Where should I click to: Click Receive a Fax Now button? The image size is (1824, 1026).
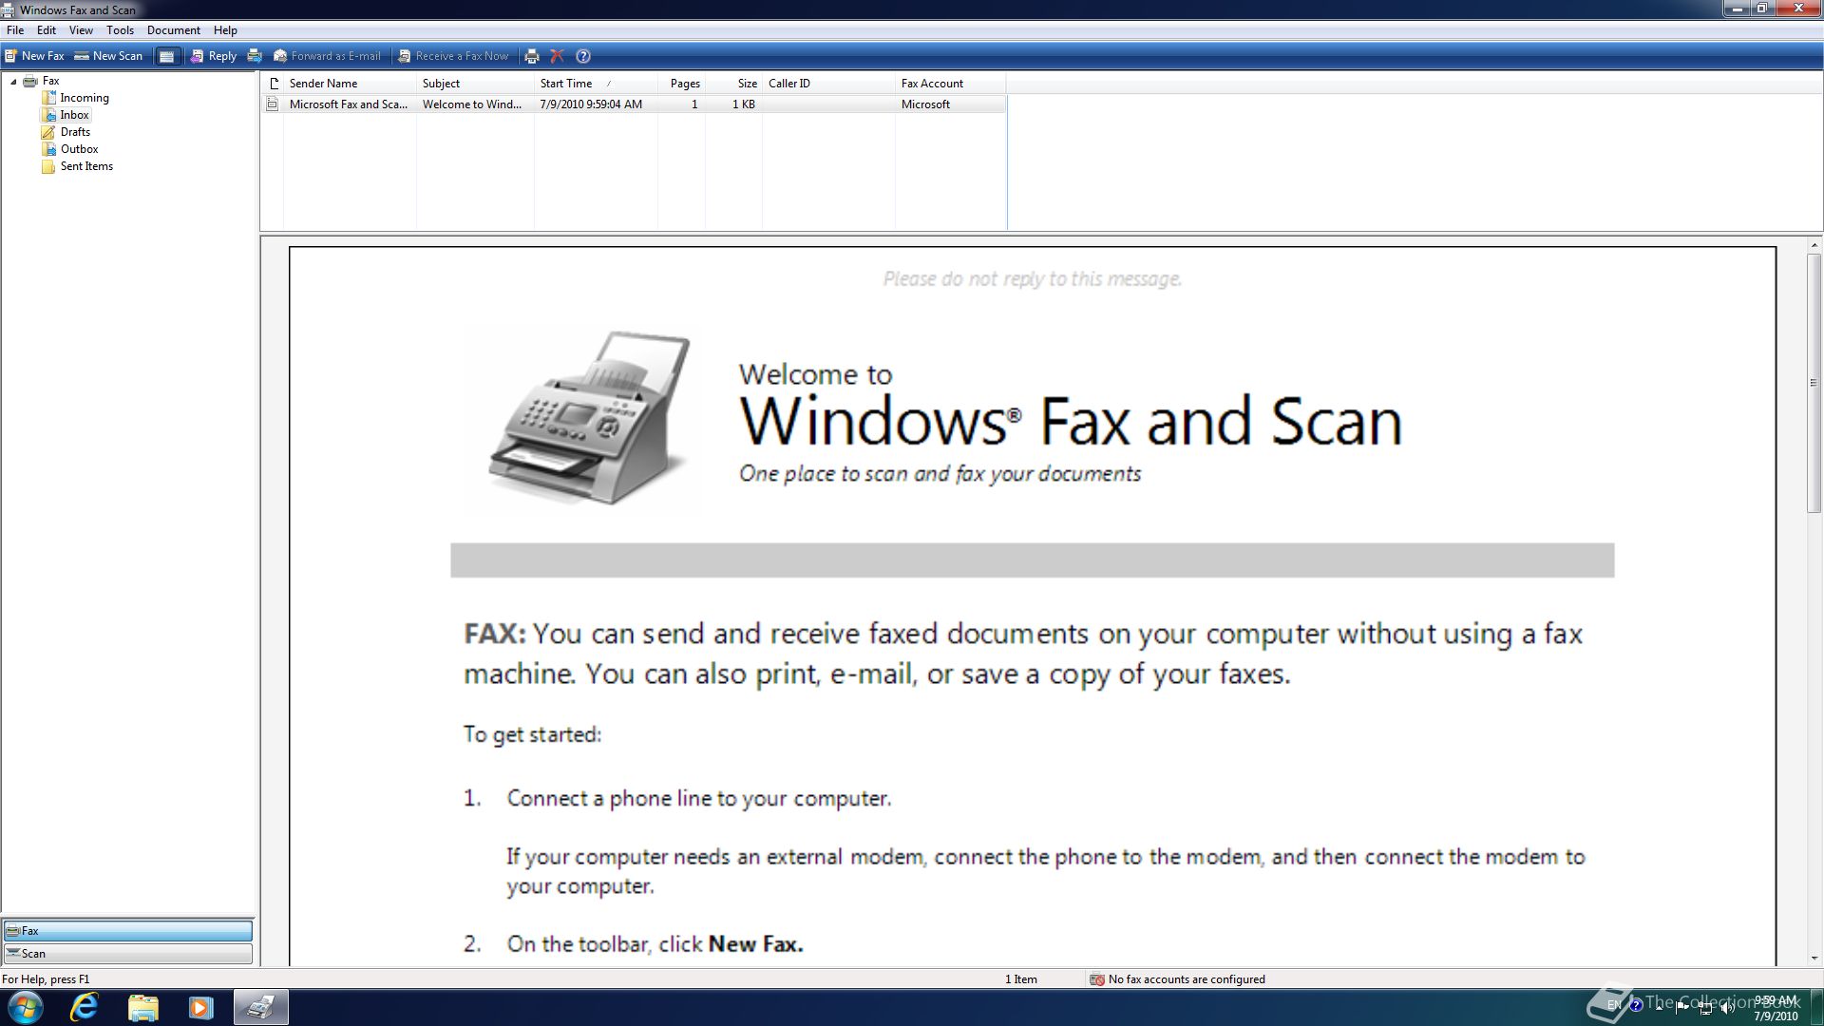(453, 56)
